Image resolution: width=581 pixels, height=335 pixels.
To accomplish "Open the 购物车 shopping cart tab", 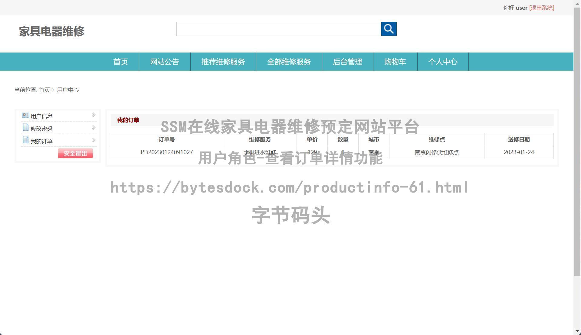I will [x=395, y=62].
